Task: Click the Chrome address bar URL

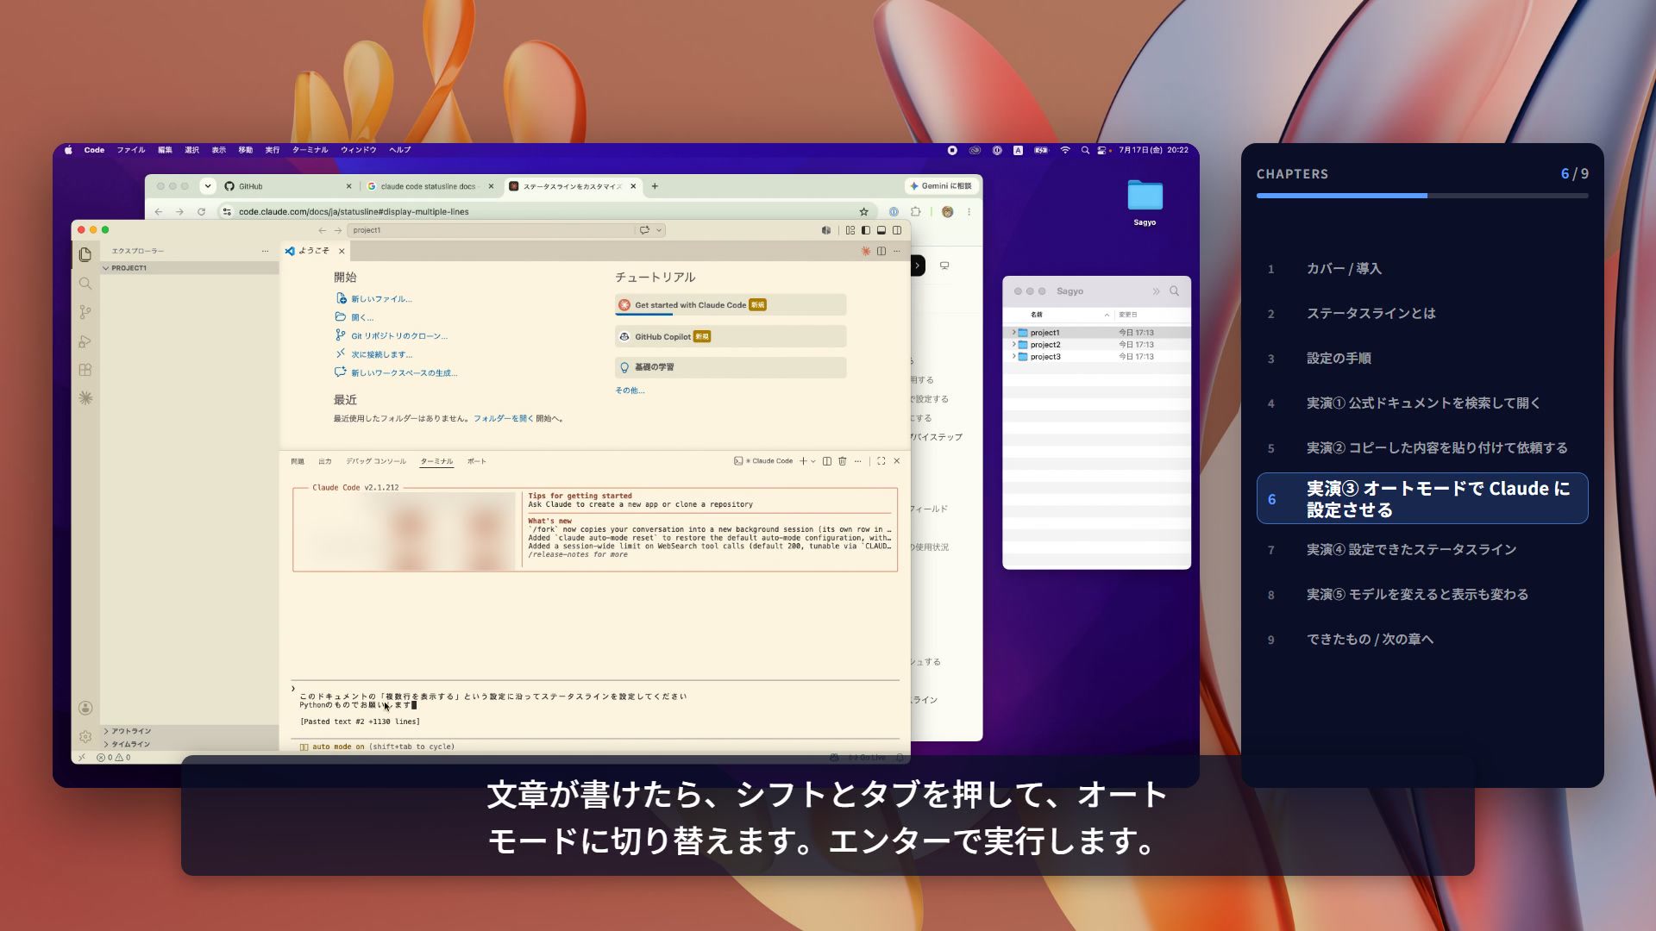Action: tap(354, 212)
